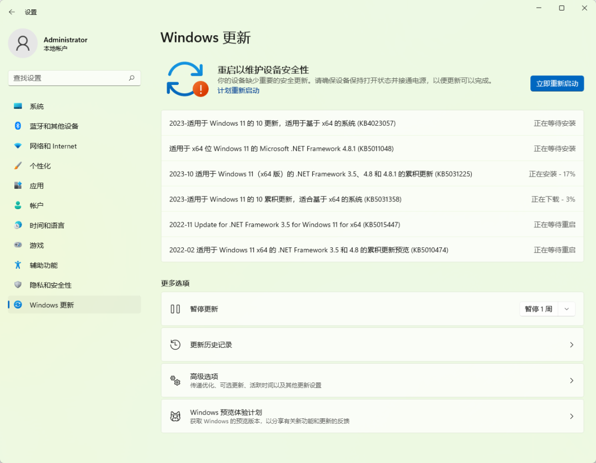The image size is (596, 463).
Task: Click 立即重新启动 button
Action: coord(557,83)
